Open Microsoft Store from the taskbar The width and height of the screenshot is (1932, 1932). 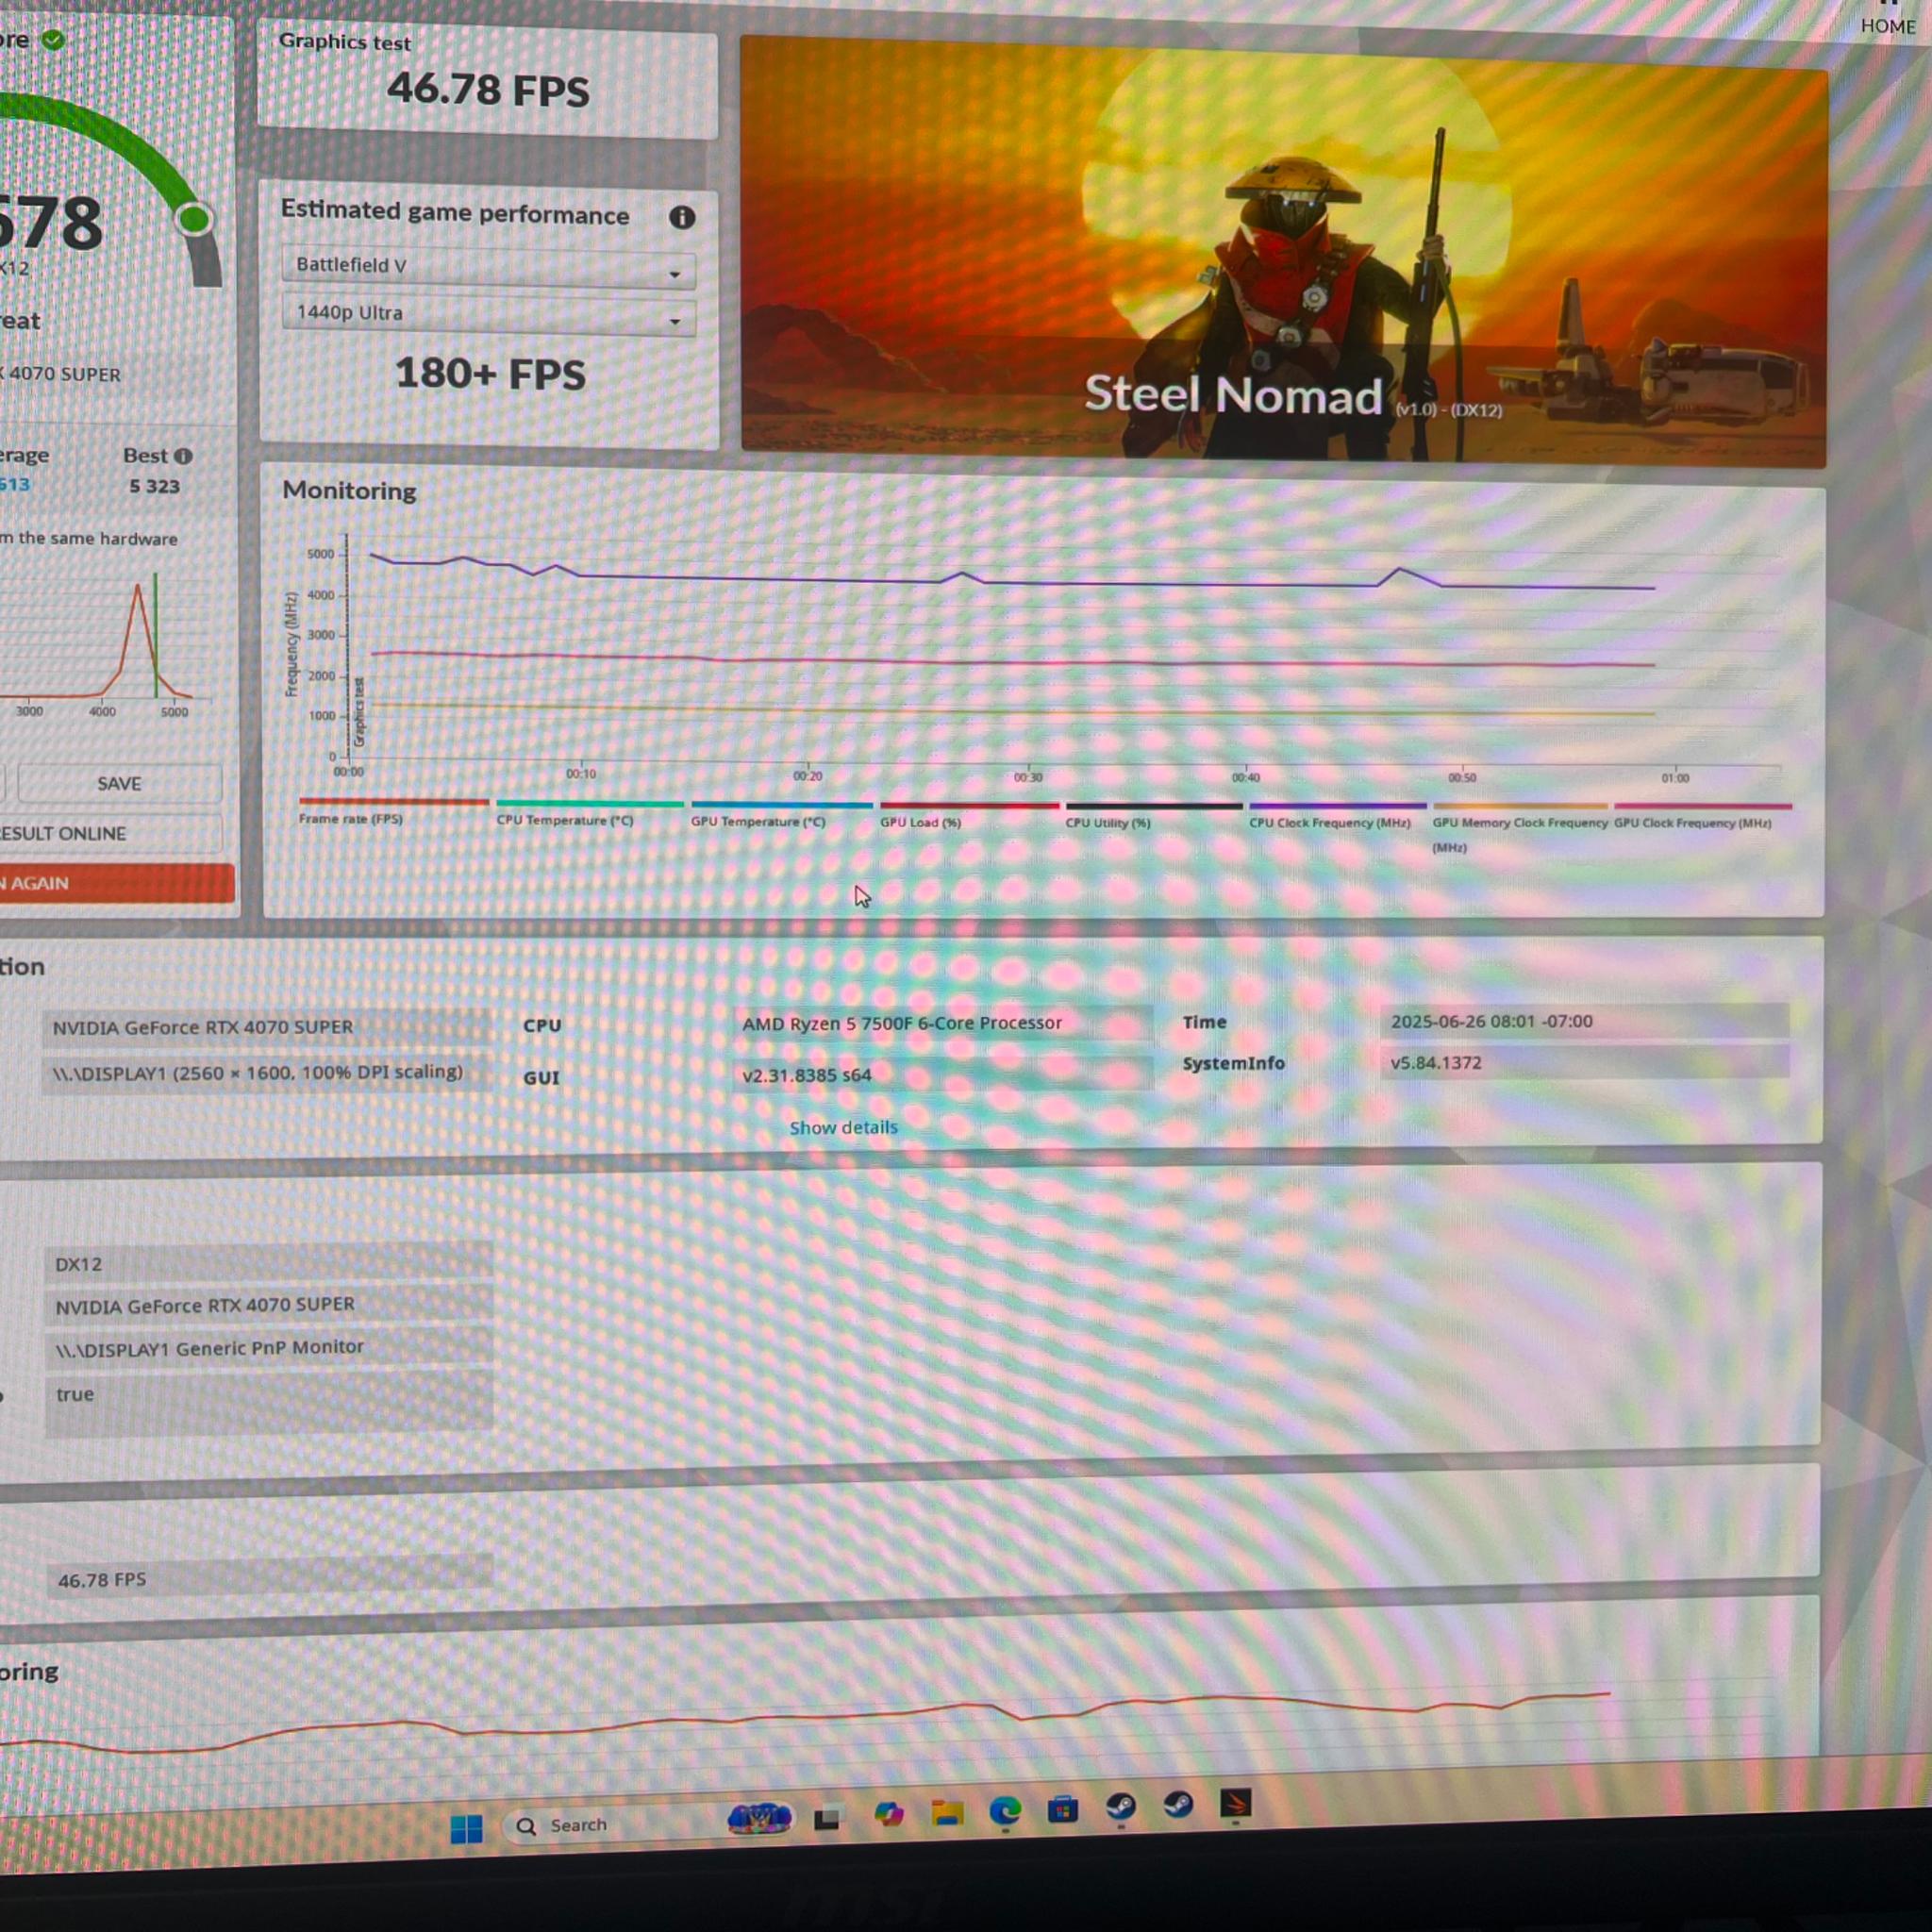point(1063,1809)
